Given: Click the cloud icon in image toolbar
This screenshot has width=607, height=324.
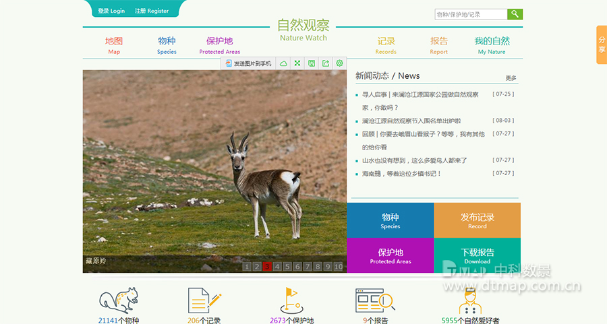Looking at the screenshot, I should tap(283, 63).
